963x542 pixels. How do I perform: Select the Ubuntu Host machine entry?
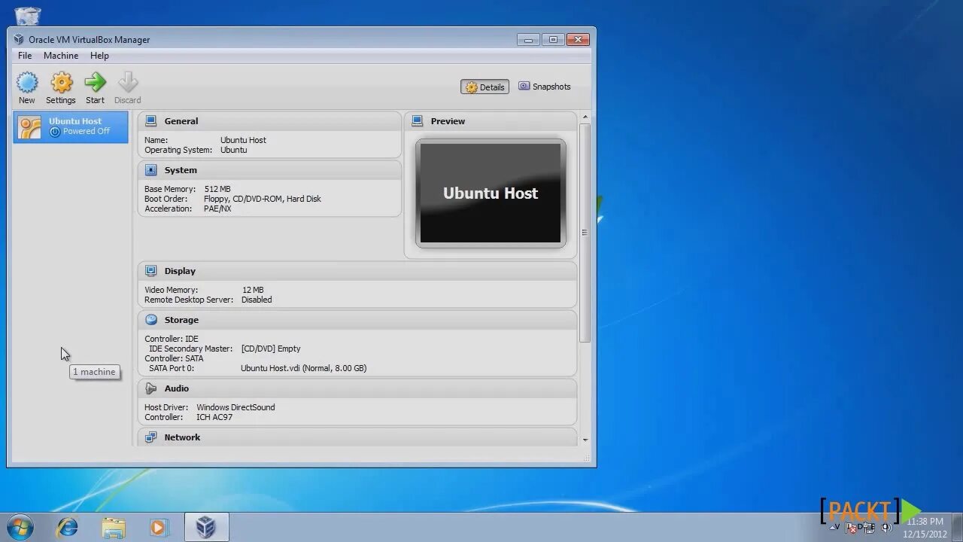point(71,126)
